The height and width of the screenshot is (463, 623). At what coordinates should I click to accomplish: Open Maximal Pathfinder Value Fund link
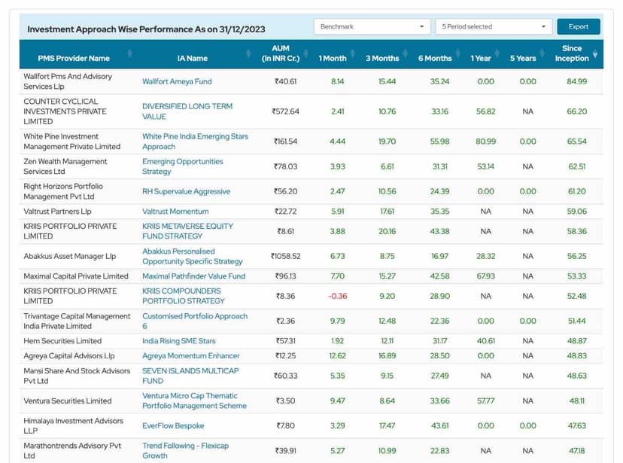[193, 276]
